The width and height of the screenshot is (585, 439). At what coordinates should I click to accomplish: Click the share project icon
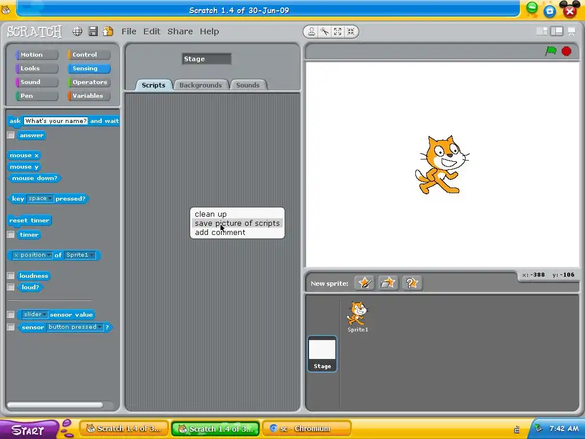click(x=108, y=31)
